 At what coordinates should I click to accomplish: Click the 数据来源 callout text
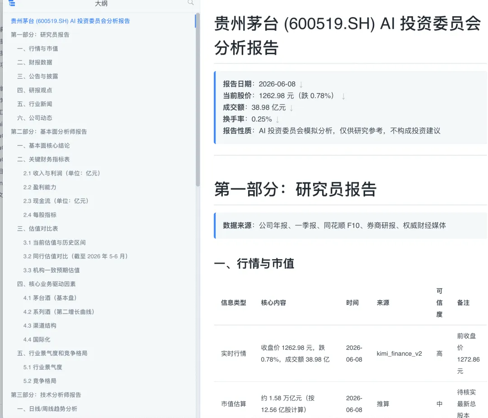(334, 226)
